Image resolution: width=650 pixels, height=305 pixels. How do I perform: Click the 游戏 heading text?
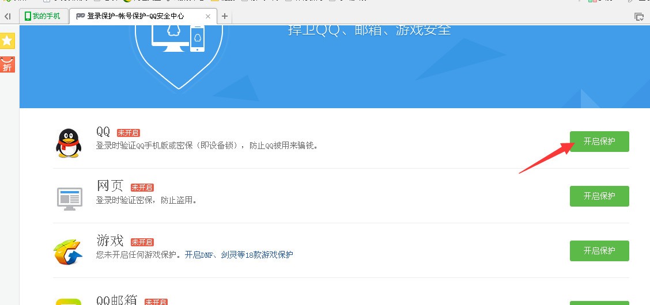tap(110, 241)
